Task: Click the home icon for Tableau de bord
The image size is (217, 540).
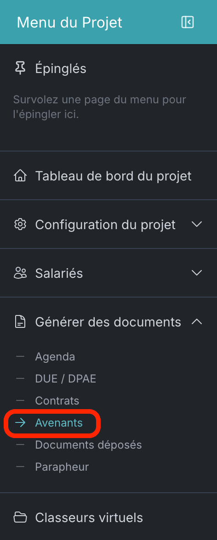Action: tap(20, 176)
